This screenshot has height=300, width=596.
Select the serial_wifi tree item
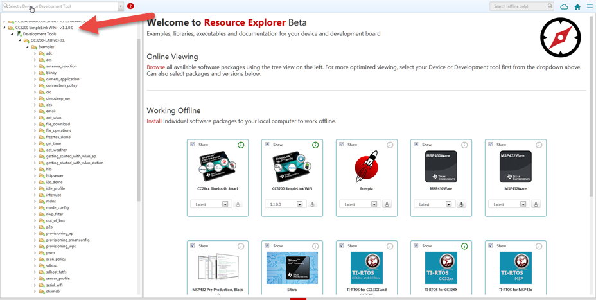pos(55,285)
